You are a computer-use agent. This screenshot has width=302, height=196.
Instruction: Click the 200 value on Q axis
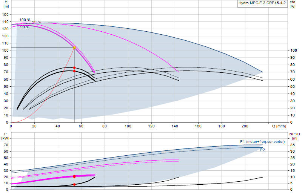(245, 126)
